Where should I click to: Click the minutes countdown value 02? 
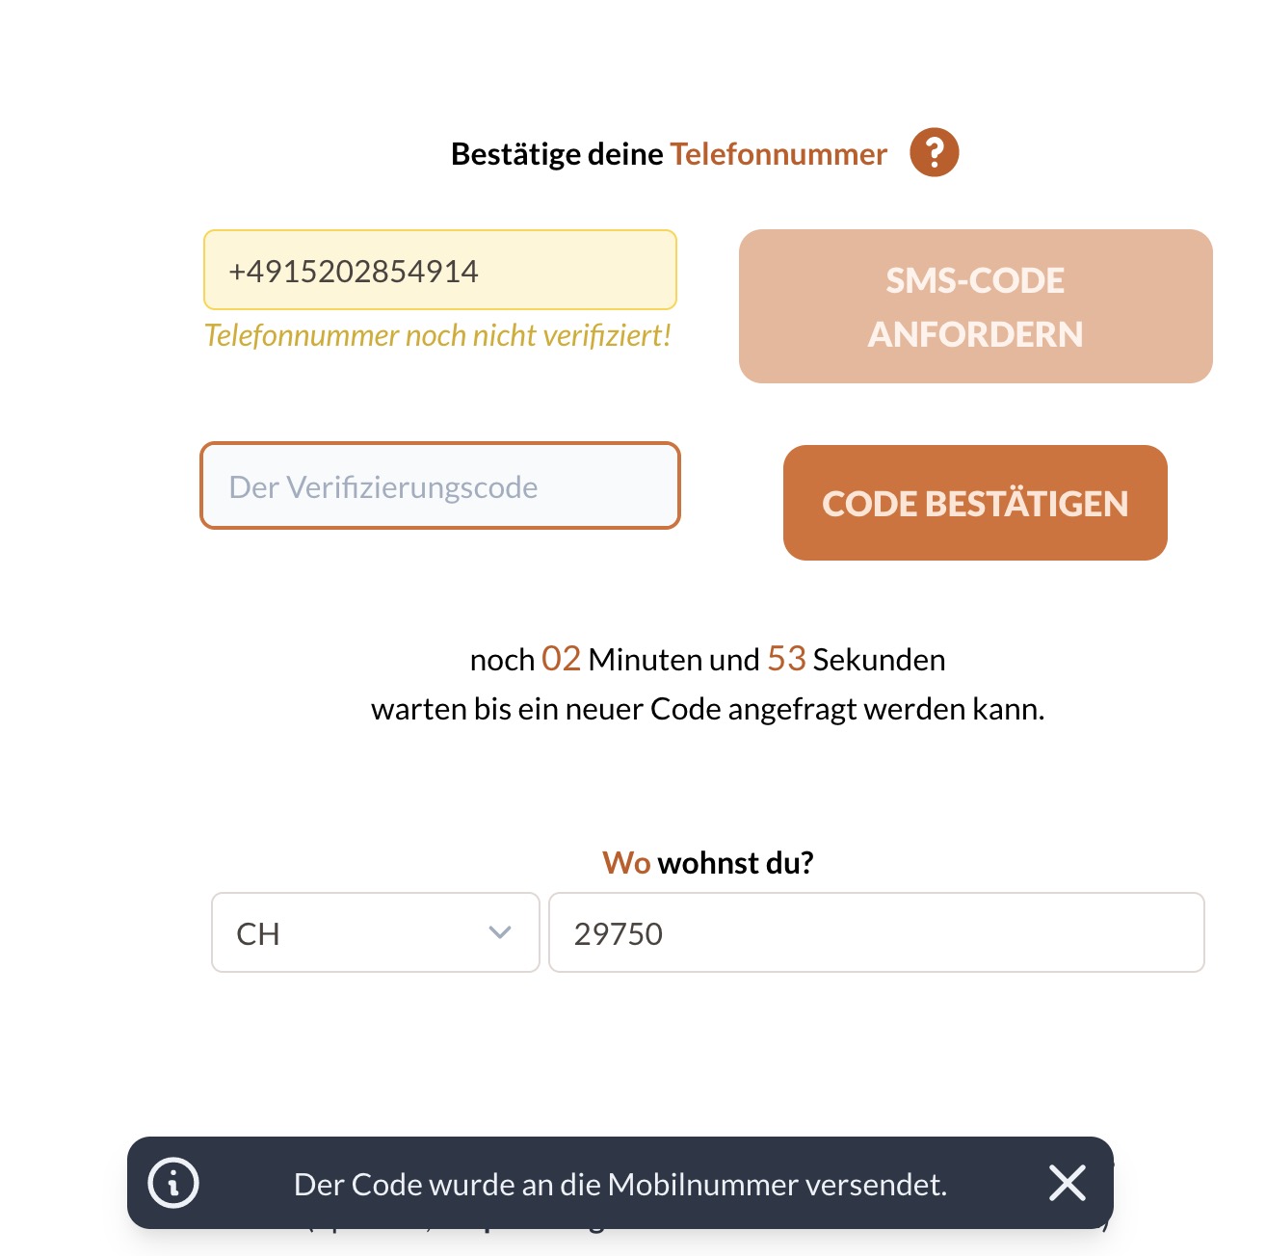click(561, 659)
